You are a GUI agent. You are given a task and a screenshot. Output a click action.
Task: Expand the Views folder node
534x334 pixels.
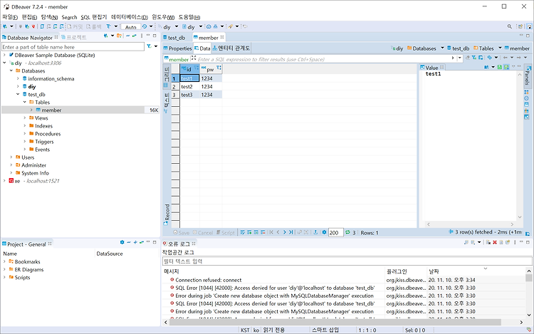24,118
